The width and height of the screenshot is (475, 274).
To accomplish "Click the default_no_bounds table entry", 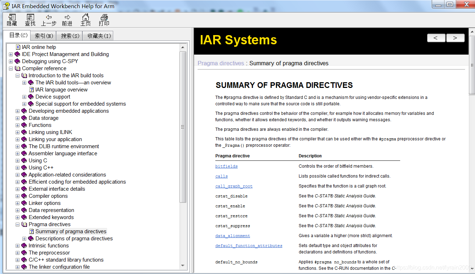I will point(236,262).
